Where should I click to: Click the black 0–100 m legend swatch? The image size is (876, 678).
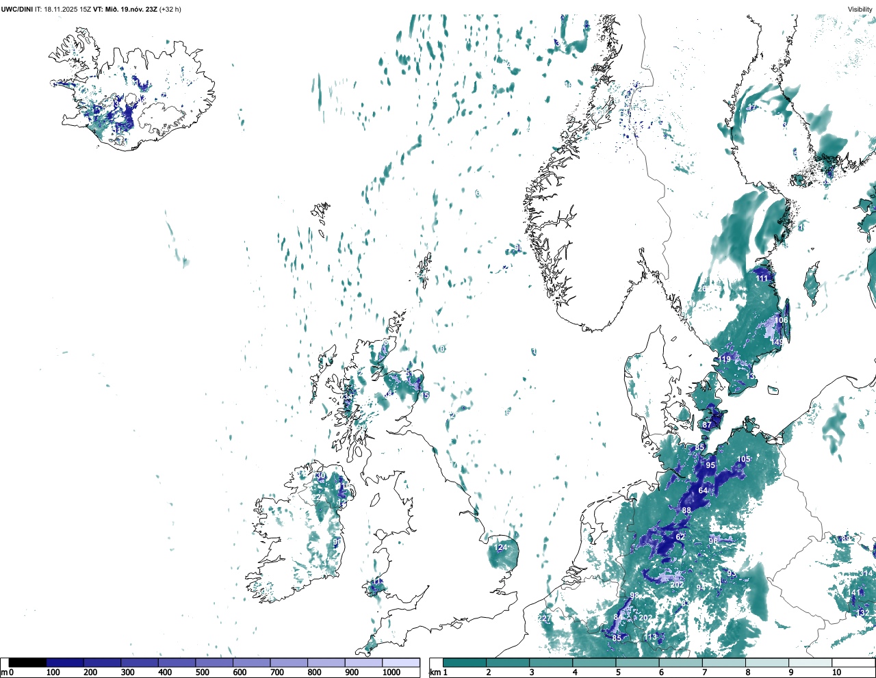(27, 662)
